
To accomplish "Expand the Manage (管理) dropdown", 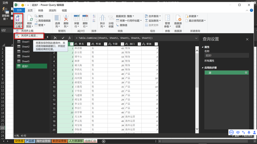I will tap(40, 25).
